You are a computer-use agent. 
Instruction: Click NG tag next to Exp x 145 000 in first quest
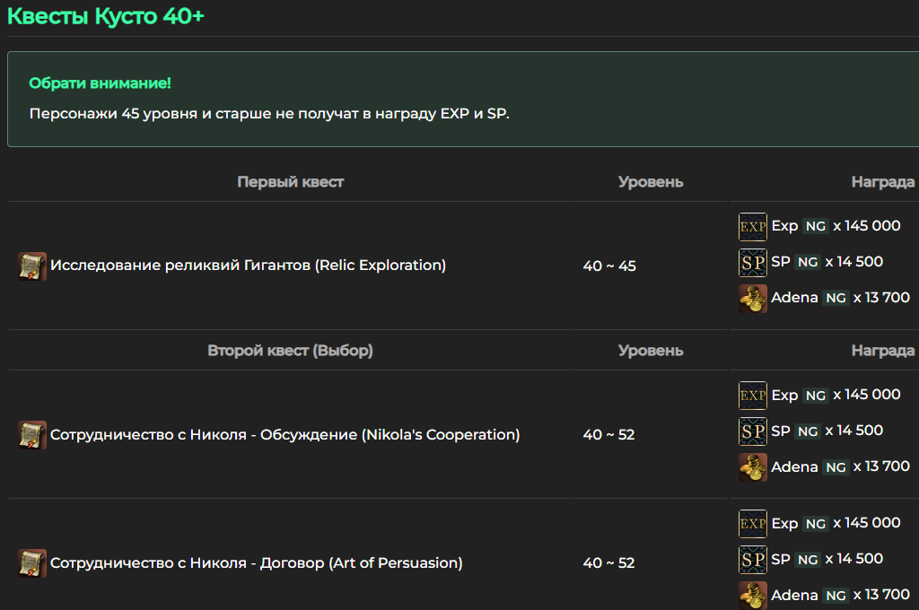click(x=815, y=226)
